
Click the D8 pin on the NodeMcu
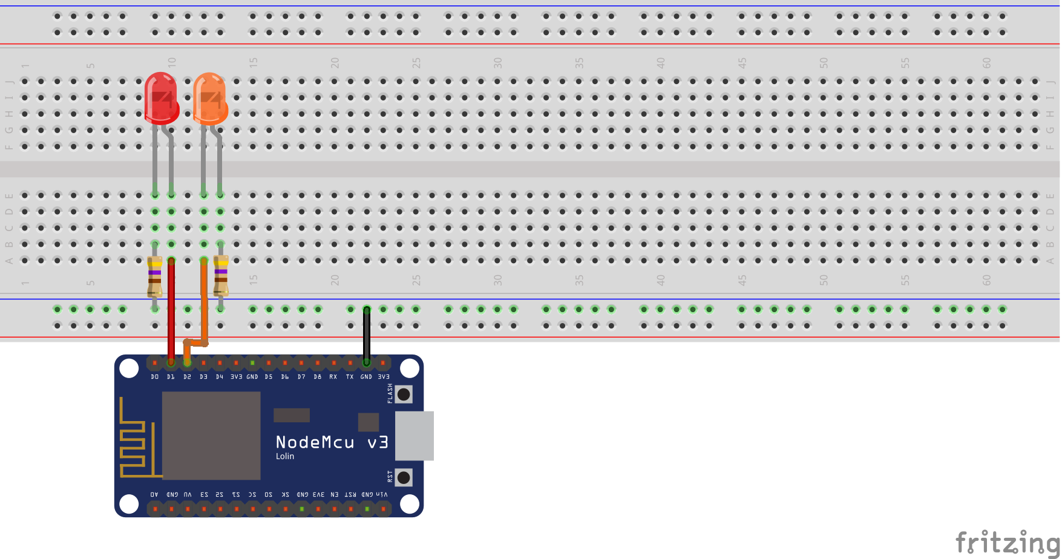(x=318, y=363)
